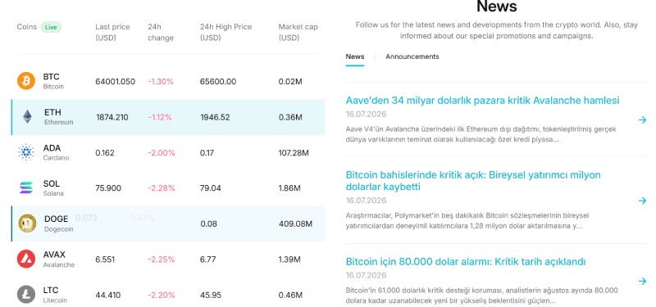The width and height of the screenshot is (656, 307).
Task: Click the Aave article summary text
Action: tap(481, 134)
